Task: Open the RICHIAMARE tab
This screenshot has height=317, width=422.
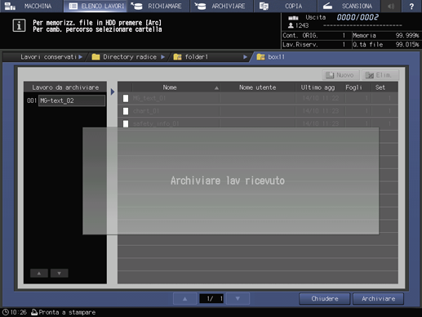Action: click(x=158, y=6)
